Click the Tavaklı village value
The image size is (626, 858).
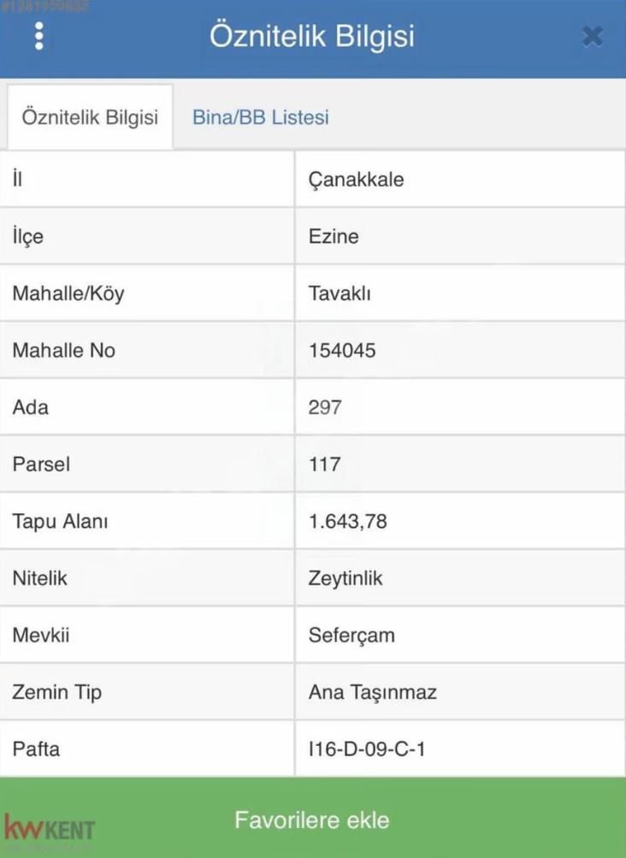(x=340, y=293)
